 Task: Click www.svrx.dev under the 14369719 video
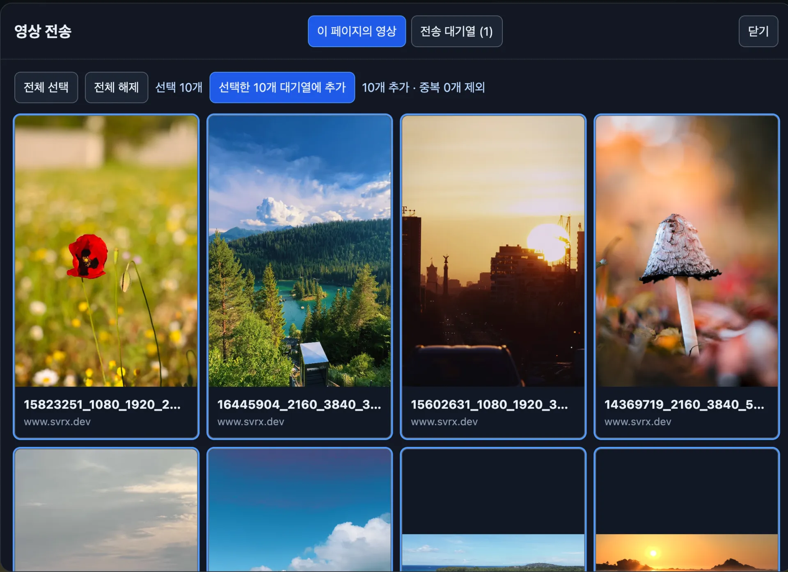tap(638, 422)
